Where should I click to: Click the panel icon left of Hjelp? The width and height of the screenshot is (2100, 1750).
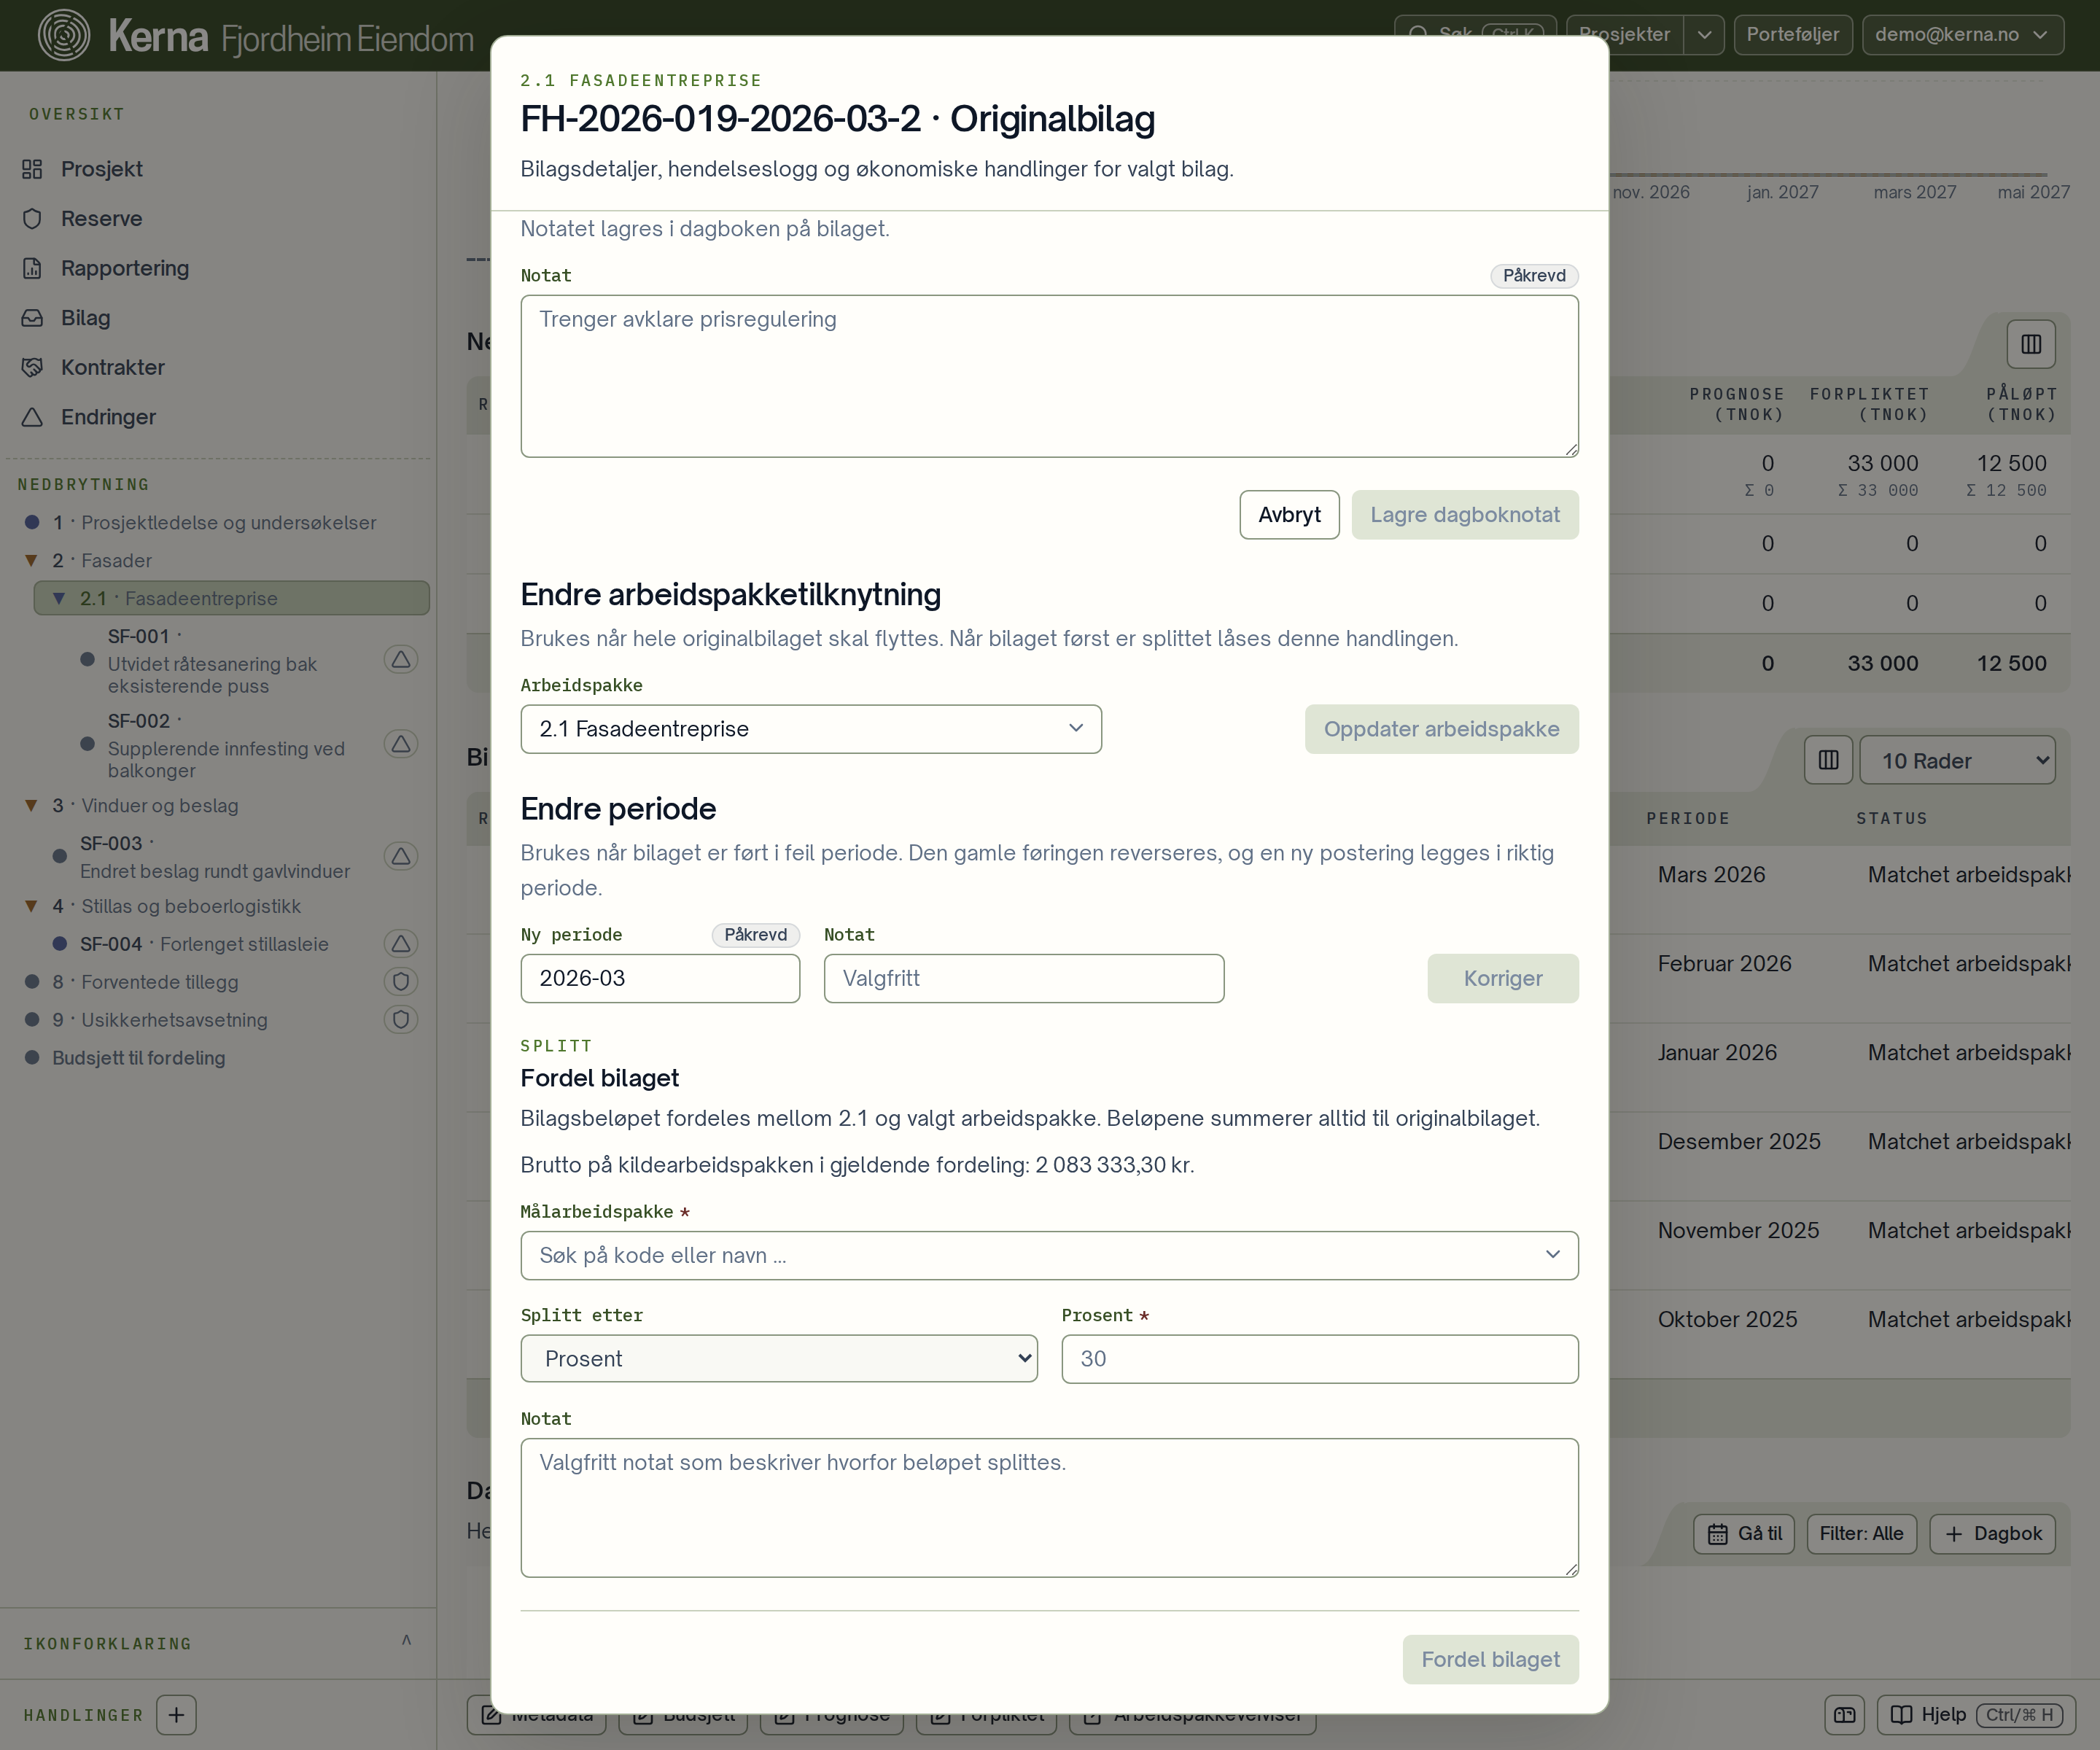coord(1845,1715)
